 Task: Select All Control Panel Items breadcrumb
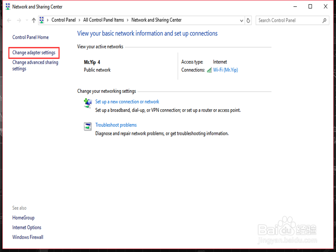[103, 20]
